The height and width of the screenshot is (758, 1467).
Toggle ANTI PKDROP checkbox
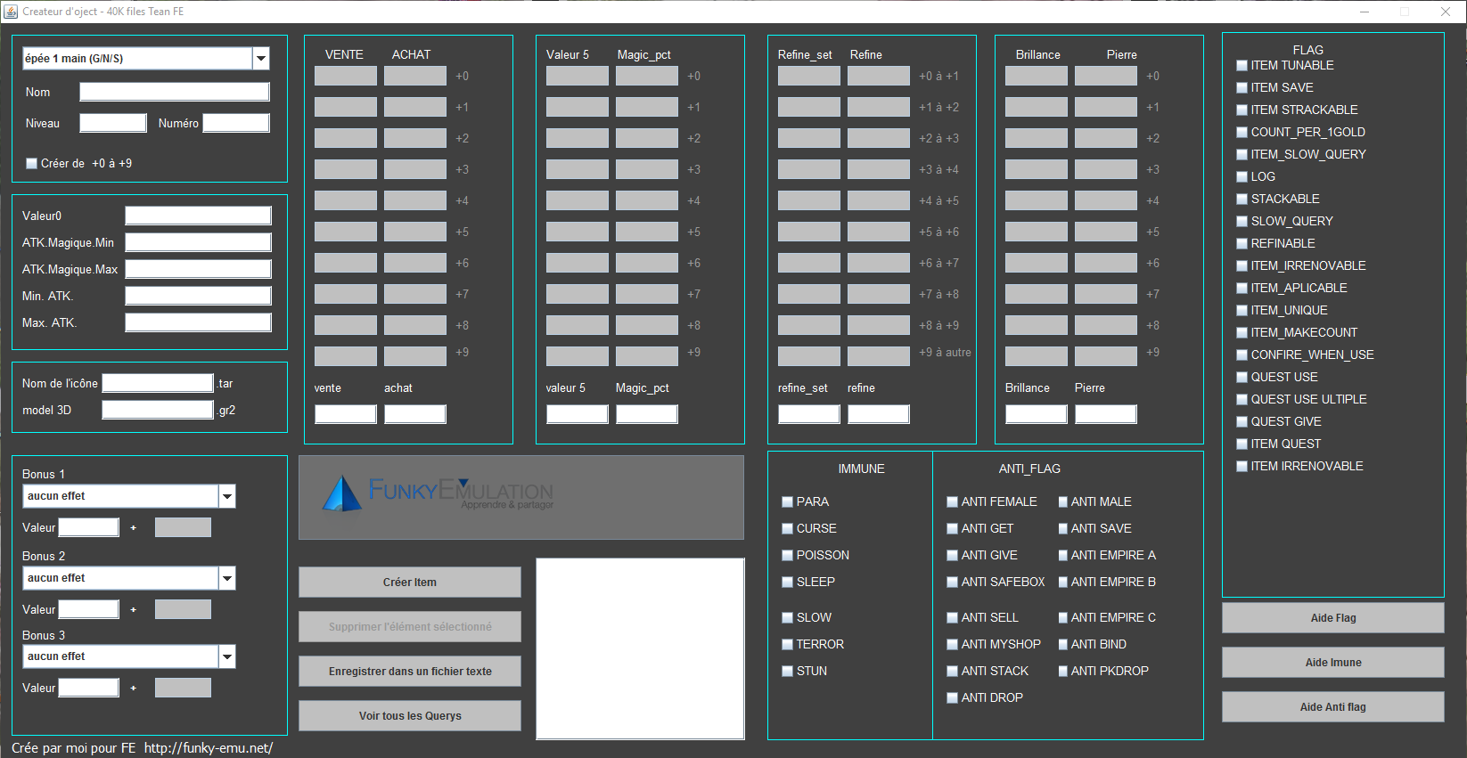pos(1062,671)
